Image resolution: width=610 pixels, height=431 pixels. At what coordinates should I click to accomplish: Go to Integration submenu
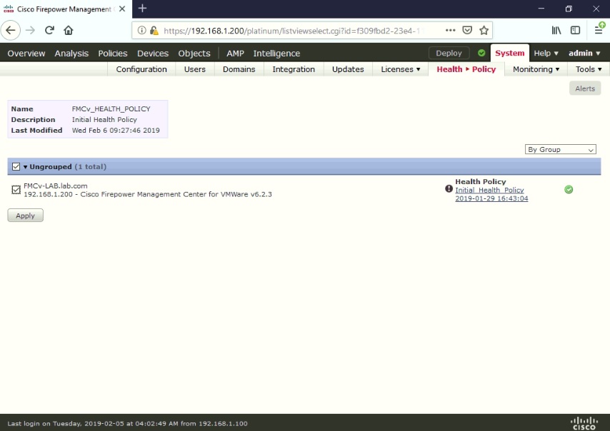[294, 69]
